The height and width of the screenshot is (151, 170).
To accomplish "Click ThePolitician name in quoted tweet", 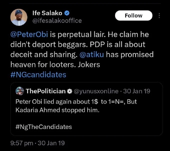I will tap(46, 91).
